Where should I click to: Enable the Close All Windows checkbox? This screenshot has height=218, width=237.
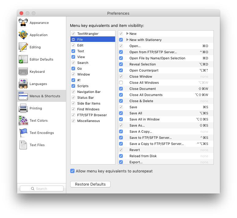[121, 83]
